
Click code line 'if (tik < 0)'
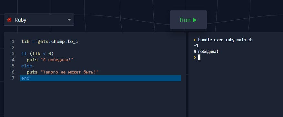tap(37, 54)
